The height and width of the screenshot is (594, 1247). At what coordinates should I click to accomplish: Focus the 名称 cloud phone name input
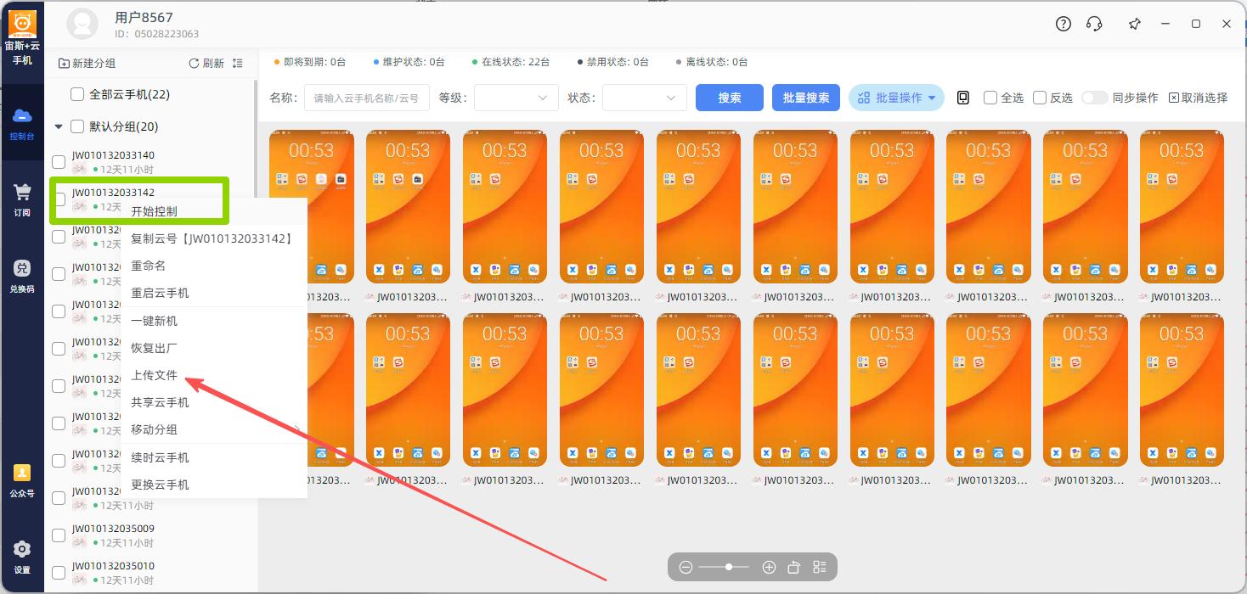coord(367,98)
